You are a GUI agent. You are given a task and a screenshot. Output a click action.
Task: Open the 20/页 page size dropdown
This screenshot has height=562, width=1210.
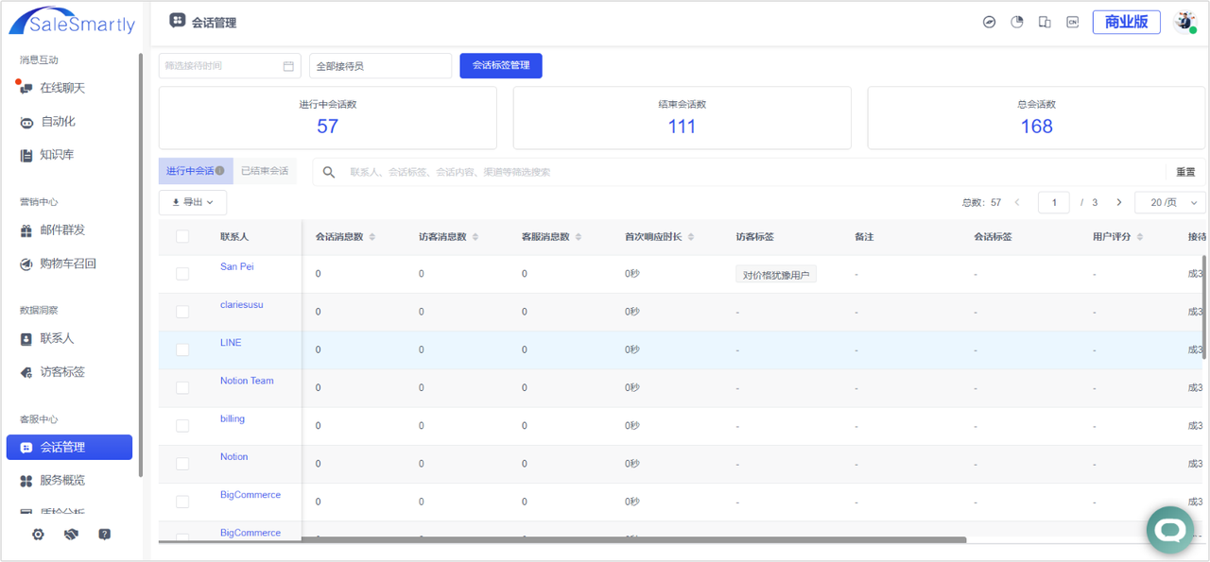point(1170,202)
